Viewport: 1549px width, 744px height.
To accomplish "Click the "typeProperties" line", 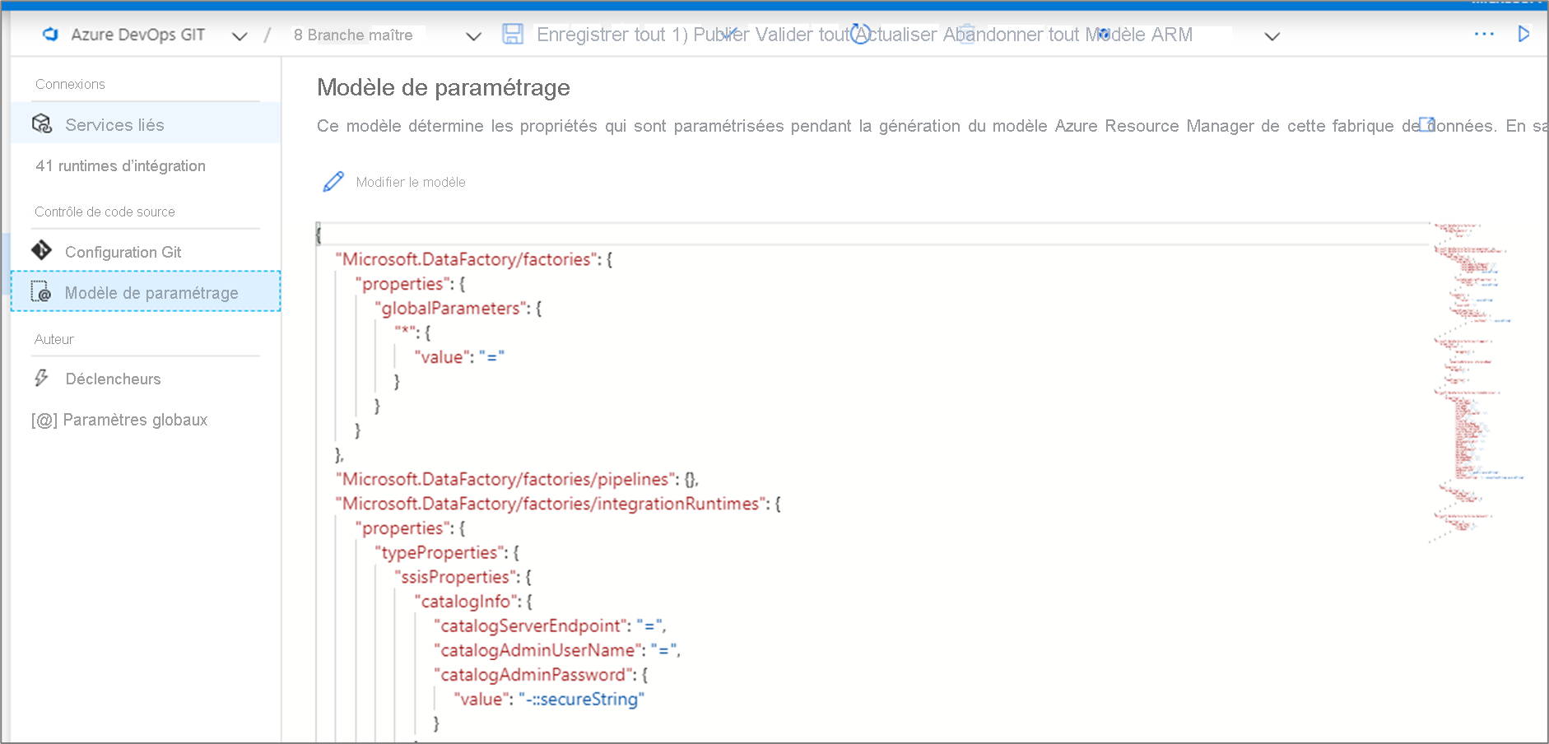I will pos(446,552).
